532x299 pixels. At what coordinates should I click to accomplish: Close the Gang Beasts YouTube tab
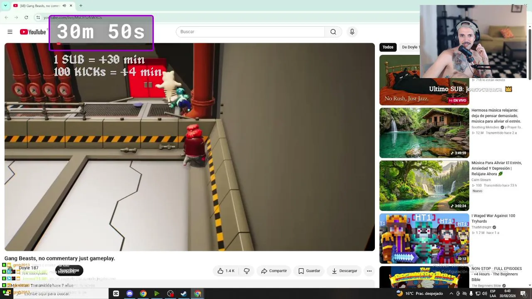[x=71, y=6]
